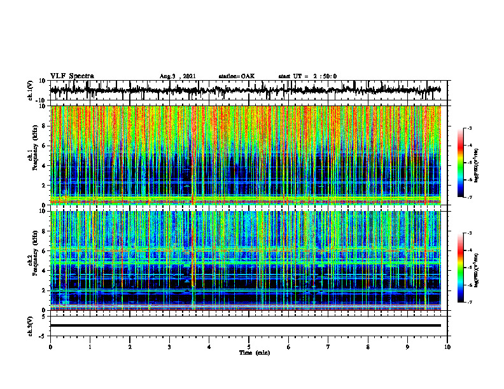Click the ch.2 color bar log(PSD) caption
Screen dimensions: 504x389
tap(477, 271)
